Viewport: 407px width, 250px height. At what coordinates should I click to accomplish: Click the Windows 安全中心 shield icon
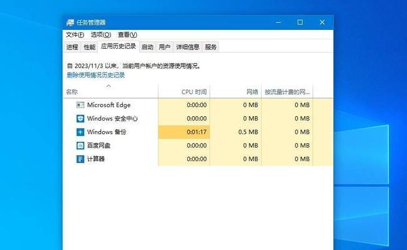pyautogui.click(x=80, y=119)
